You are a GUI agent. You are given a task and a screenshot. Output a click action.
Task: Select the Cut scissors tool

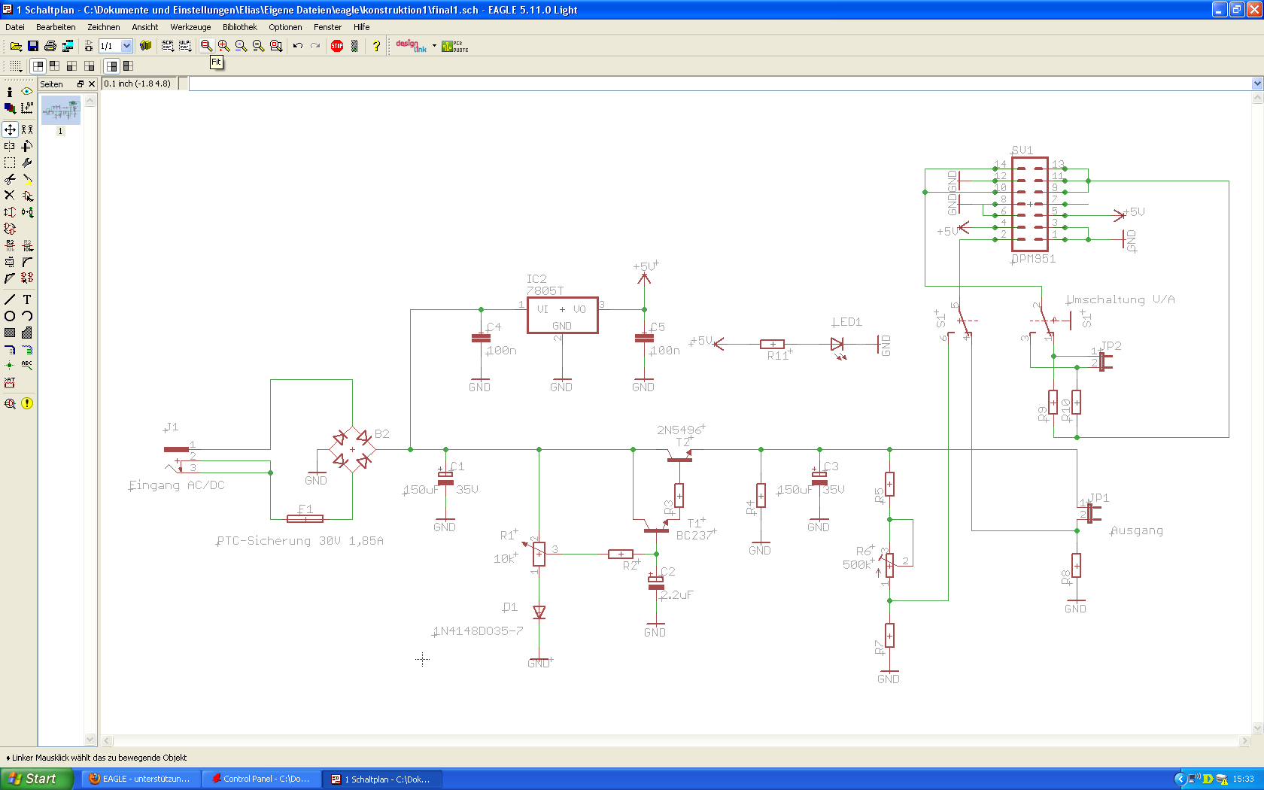pyautogui.click(x=10, y=179)
